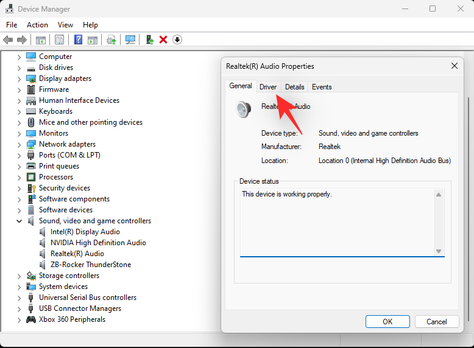Open the Action menu
474x348 pixels.
(37, 25)
